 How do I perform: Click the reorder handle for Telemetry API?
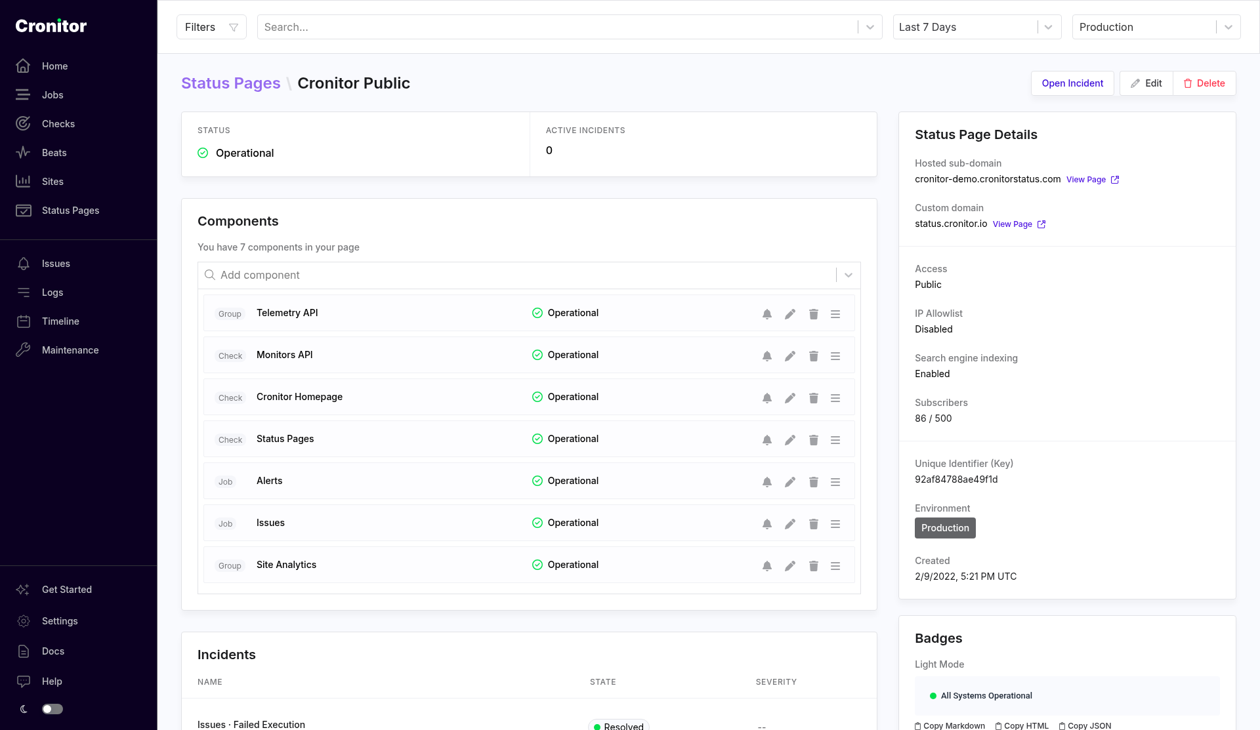835,314
